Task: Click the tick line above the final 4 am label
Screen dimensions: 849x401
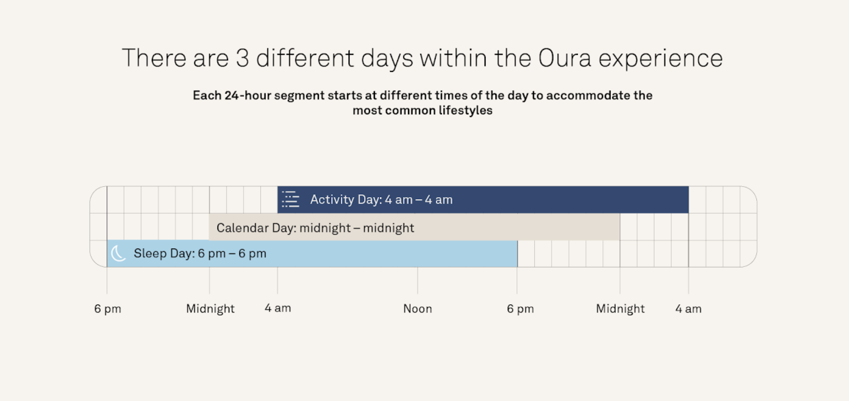Action: point(688,281)
